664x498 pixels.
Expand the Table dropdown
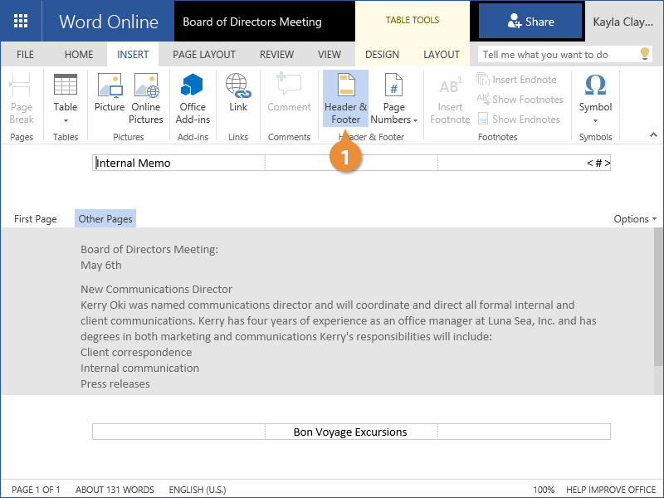(x=66, y=120)
